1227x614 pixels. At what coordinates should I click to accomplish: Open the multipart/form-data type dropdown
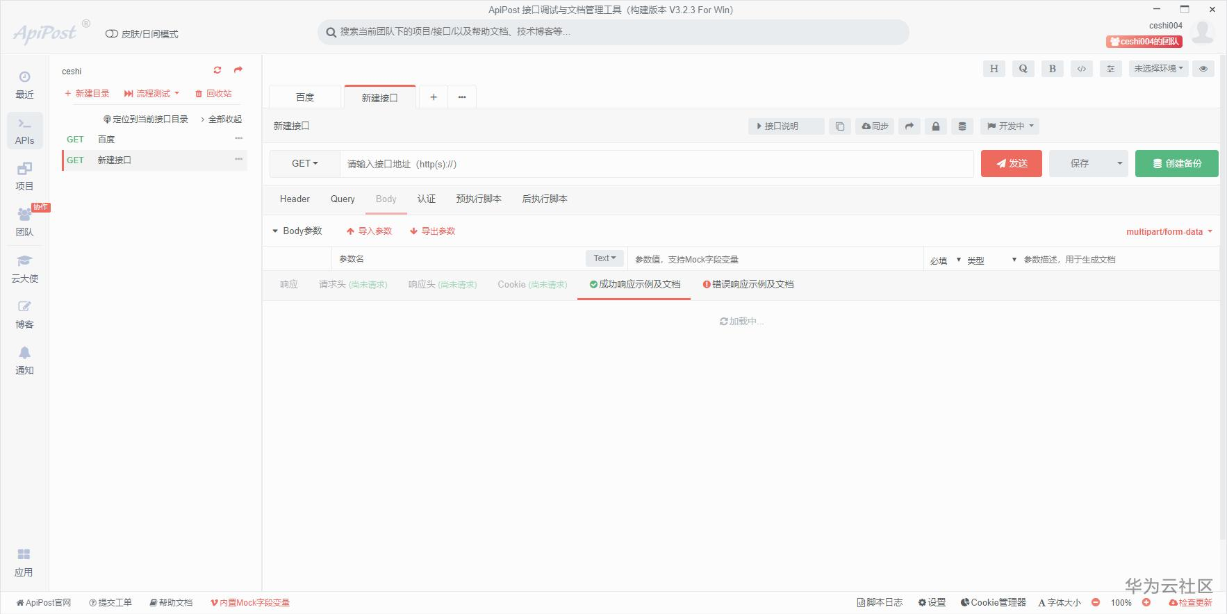1169,232
